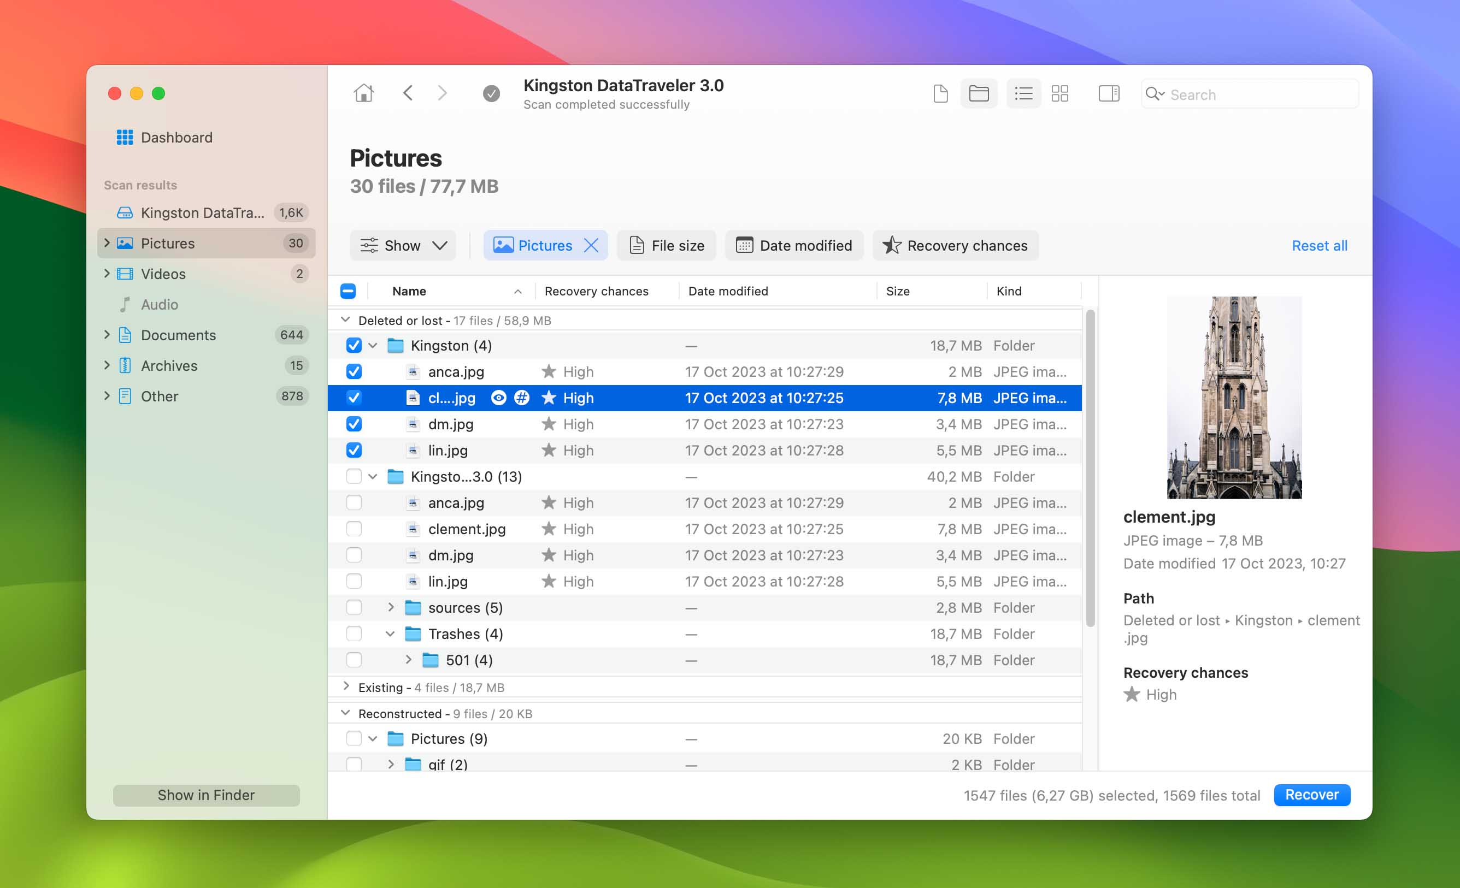Check the clement.jpg file checkbox
Image resolution: width=1460 pixels, height=888 pixels.
point(354,529)
